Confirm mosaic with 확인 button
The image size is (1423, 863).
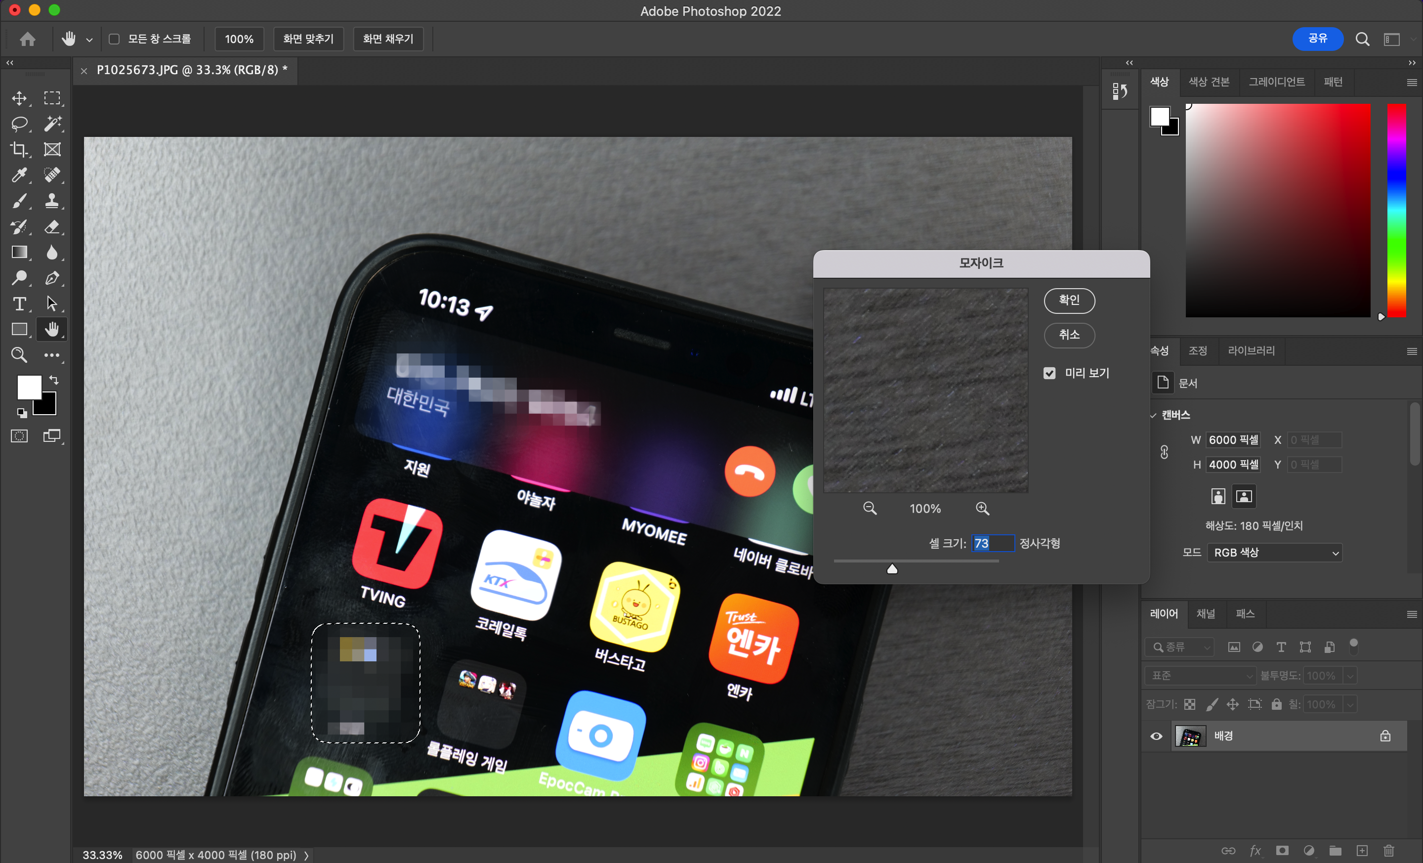pyautogui.click(x=1069, y=301)
